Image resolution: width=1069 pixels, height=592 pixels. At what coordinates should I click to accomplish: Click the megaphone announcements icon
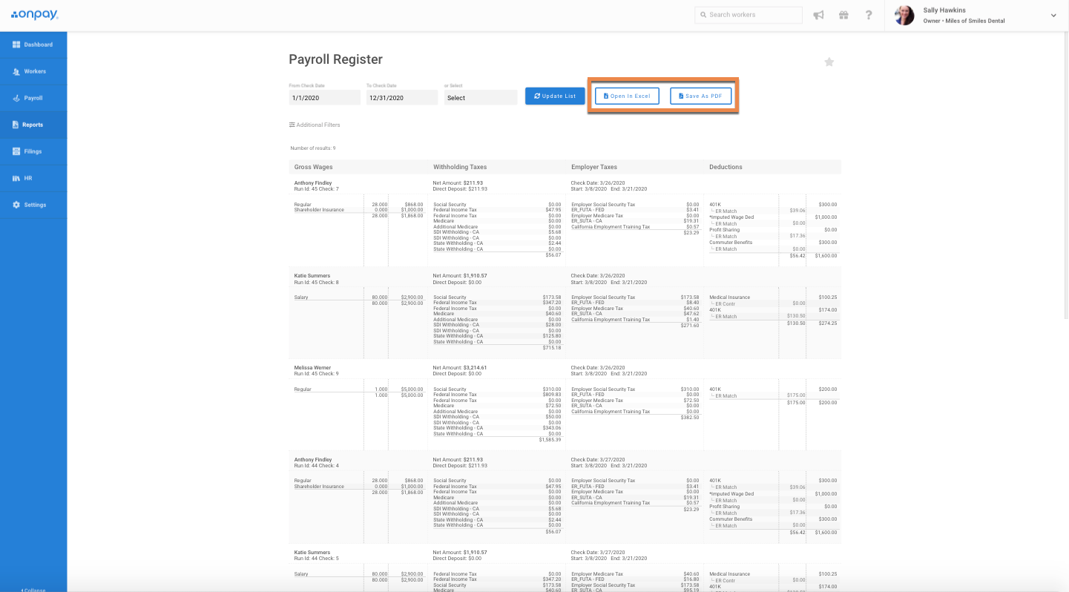click(x=818, y=15)
